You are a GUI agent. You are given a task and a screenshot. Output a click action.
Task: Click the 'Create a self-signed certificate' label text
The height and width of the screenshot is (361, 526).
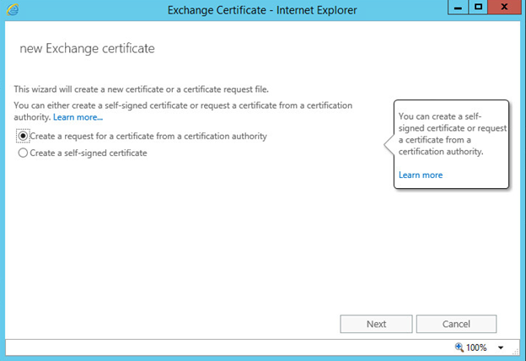point(89,153)
